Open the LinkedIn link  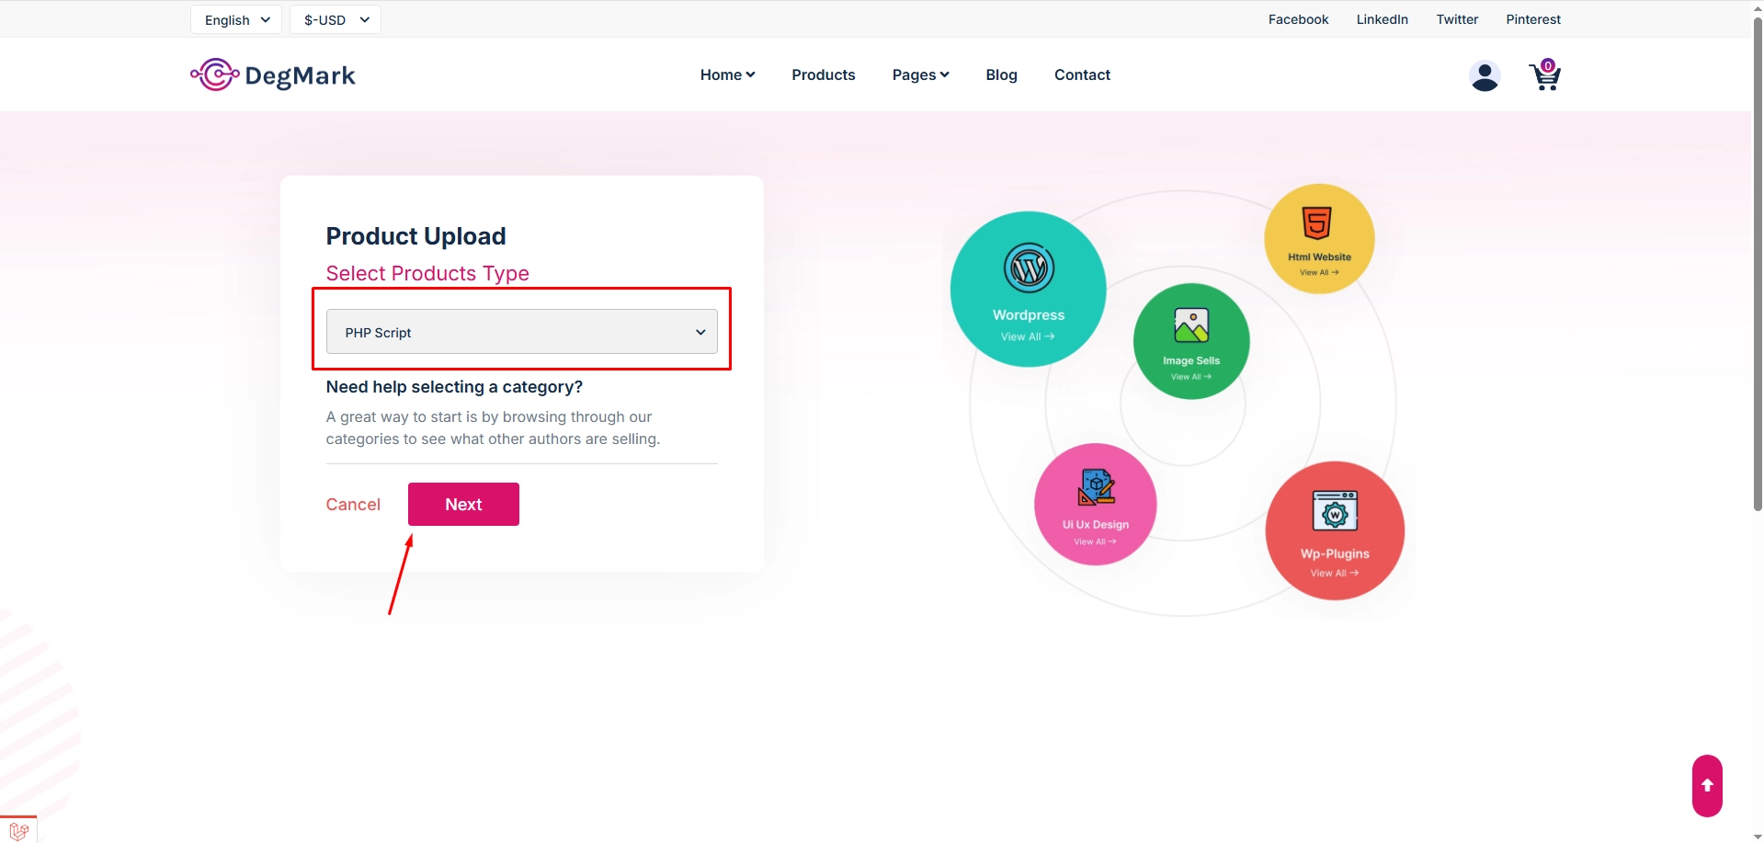pos(1382,19)
